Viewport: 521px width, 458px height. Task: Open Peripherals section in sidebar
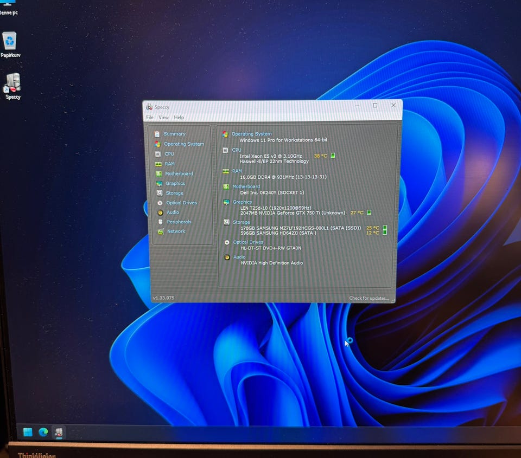[179, 222]
